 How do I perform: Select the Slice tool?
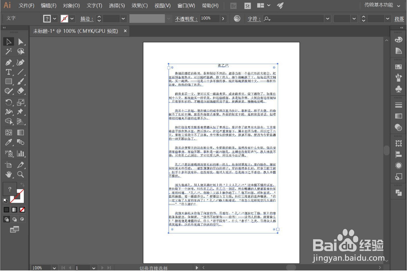pyautogui.click(x=21, y=165)
